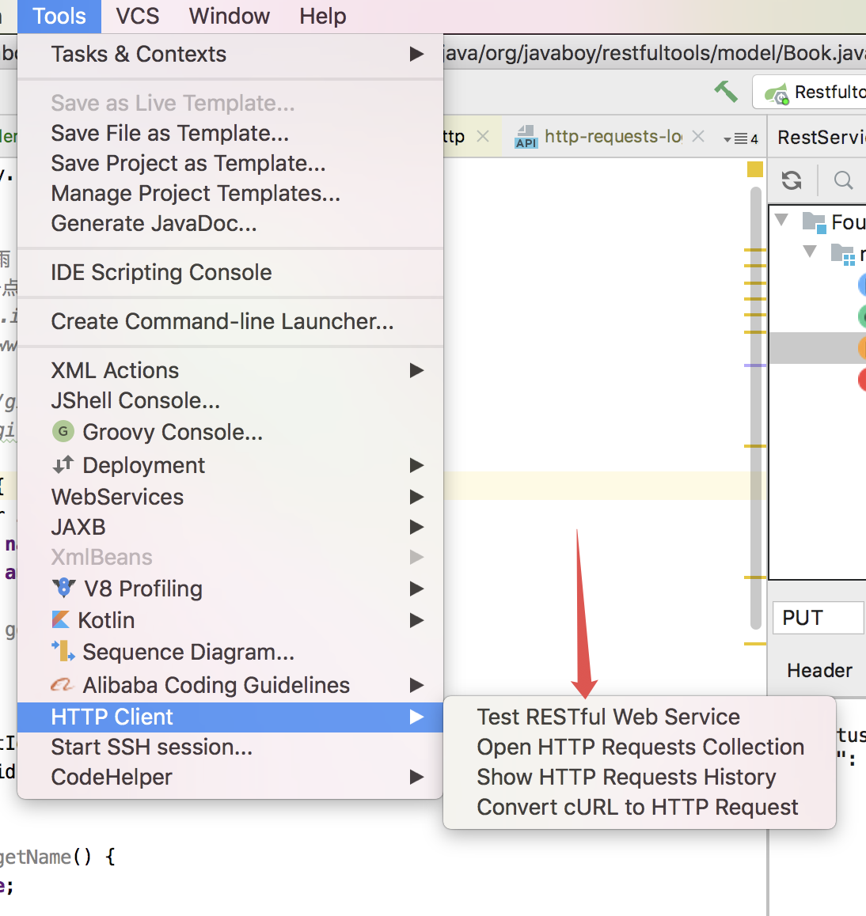The height and width of the screenshot is (916, 866).
Task: Click the green build hammer icon
Action: point(726,92)
